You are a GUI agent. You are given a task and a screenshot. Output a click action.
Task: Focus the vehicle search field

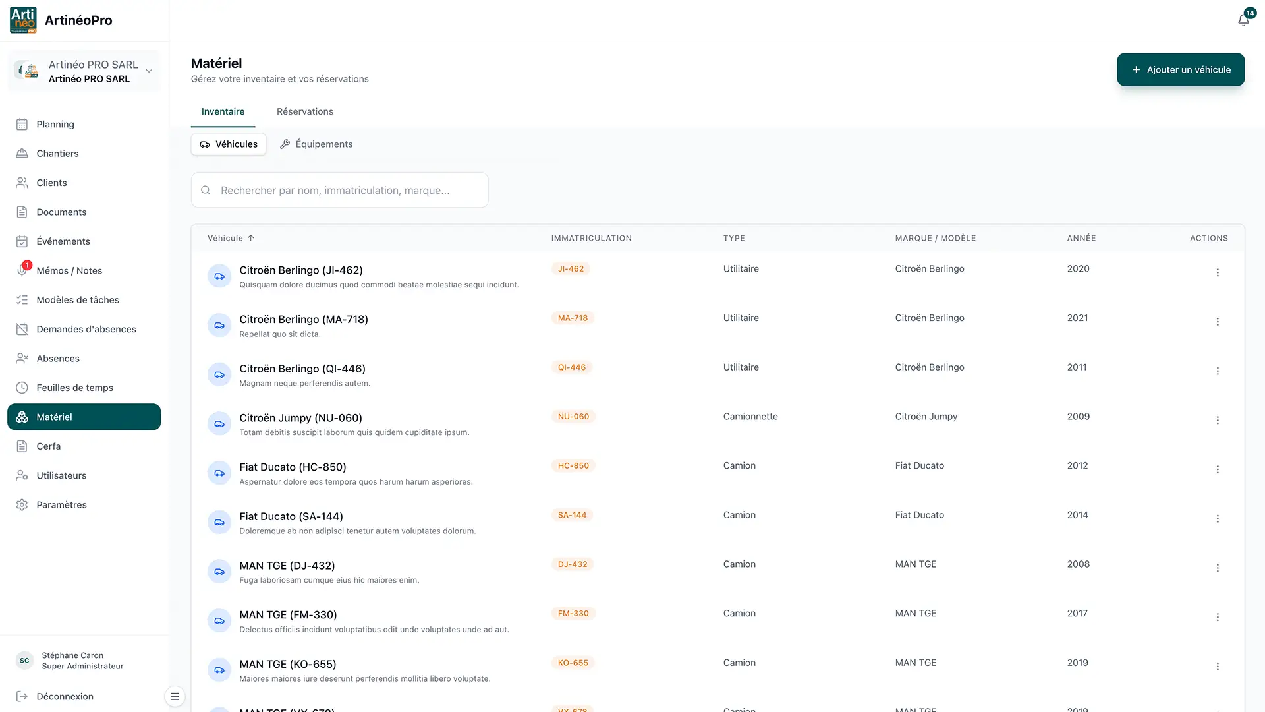[x=339, y=190]
